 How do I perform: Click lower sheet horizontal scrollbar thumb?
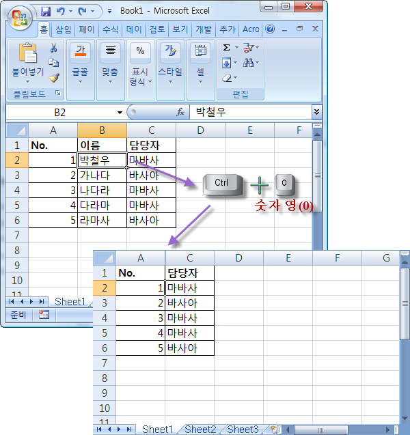pos(320,430)
